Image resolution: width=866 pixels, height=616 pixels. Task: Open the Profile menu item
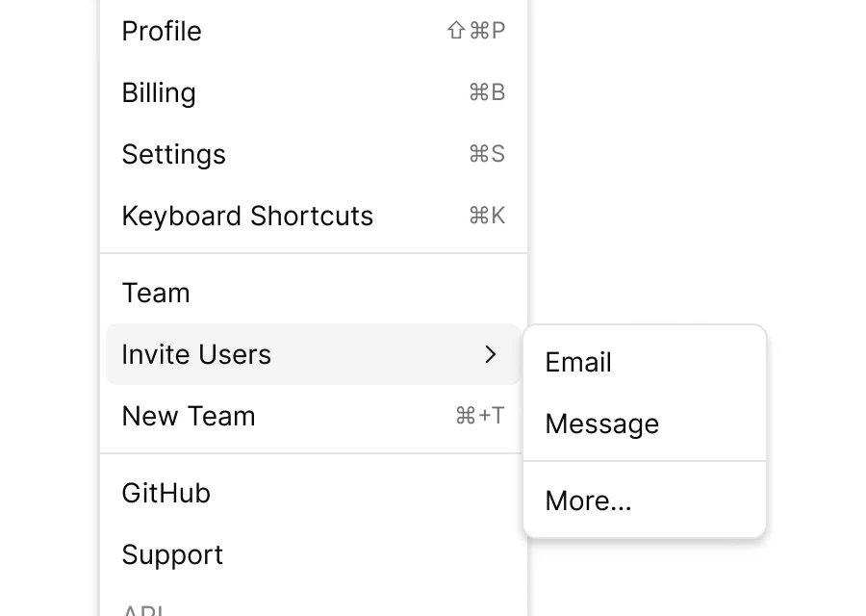coord(162,31)
